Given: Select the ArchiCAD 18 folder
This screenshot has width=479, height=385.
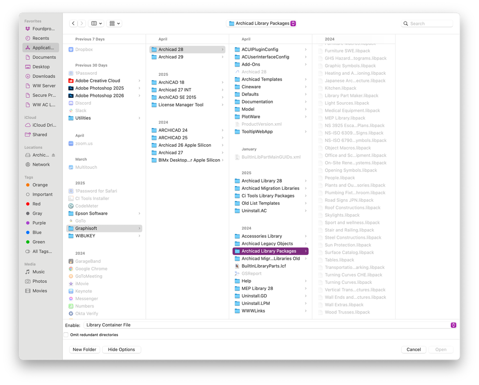Looking at the screenshot, I should tap(187, 82).
